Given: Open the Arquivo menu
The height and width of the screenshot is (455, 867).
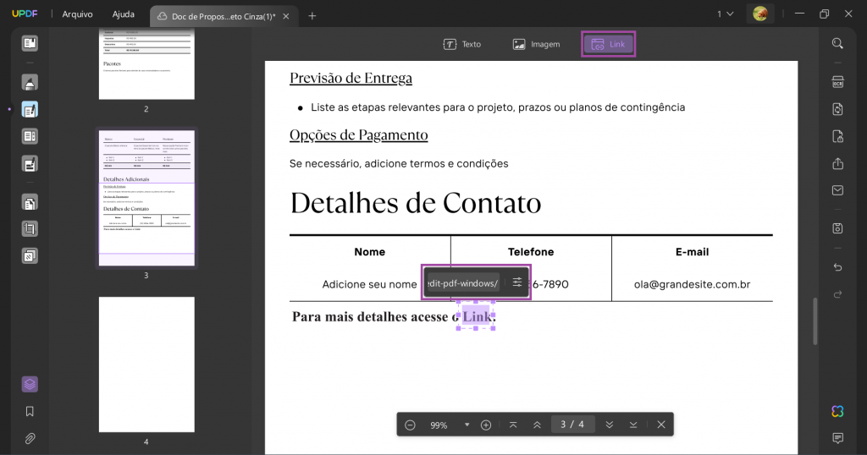Looking at the screenshot, I should [77, 14].
